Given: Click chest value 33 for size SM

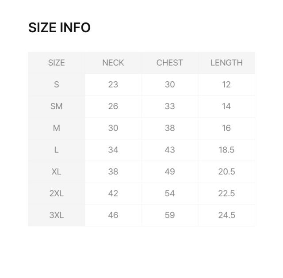Looking at the screenshot, I should 170,106.
